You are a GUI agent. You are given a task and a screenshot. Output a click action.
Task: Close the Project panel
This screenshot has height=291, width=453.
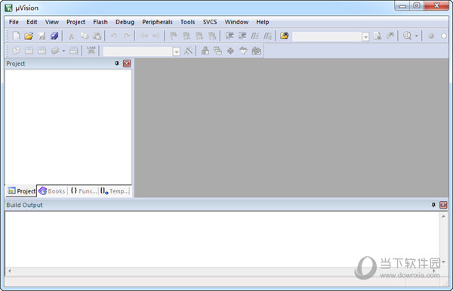(x=127, y=63)
